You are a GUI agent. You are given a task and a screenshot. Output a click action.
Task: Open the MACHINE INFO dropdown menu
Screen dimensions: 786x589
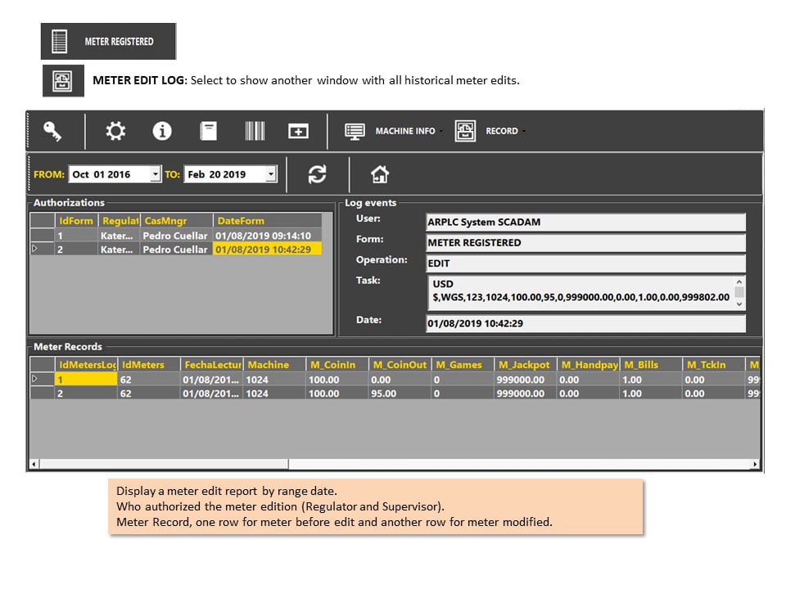tap(409, 131)
